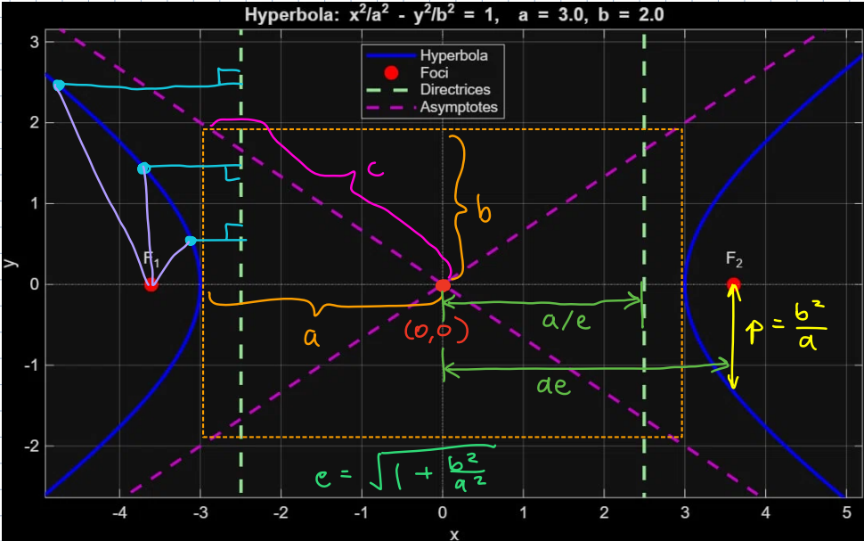Click x-axis tick label 0
The height and width of the screenshot is (541, 864).
tap(443, 512)
